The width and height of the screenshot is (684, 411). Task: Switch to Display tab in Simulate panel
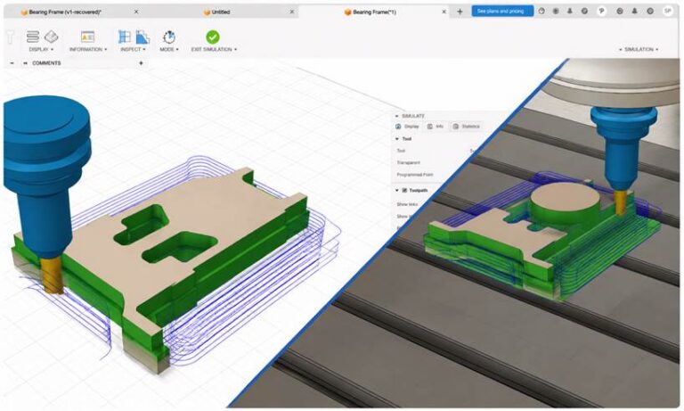pyautogui.click(x=407, y=127)
